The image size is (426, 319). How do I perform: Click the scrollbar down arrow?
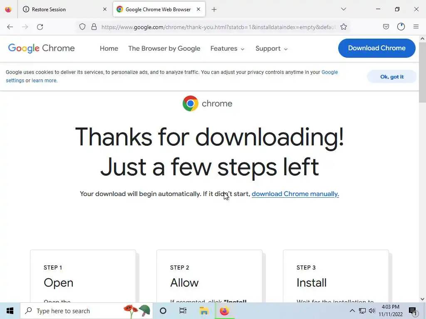click(x=423, y=299)
